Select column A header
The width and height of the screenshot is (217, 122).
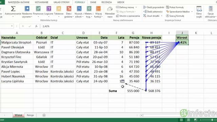pos(17,33)
